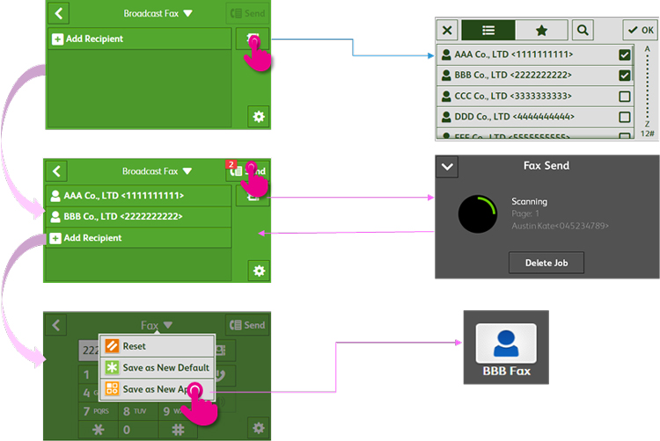Close the address book with the X icon
Viewport: 660px width, 441px height.
(447, 31)
